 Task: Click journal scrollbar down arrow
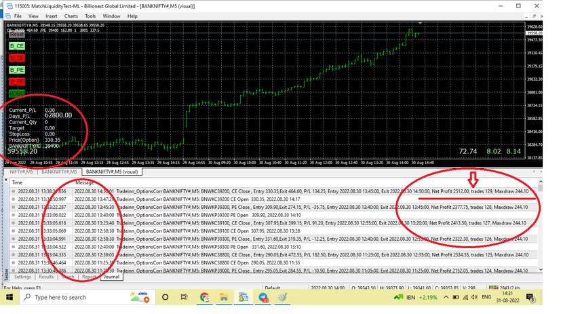pyautogui.click(x=540, y=270)
